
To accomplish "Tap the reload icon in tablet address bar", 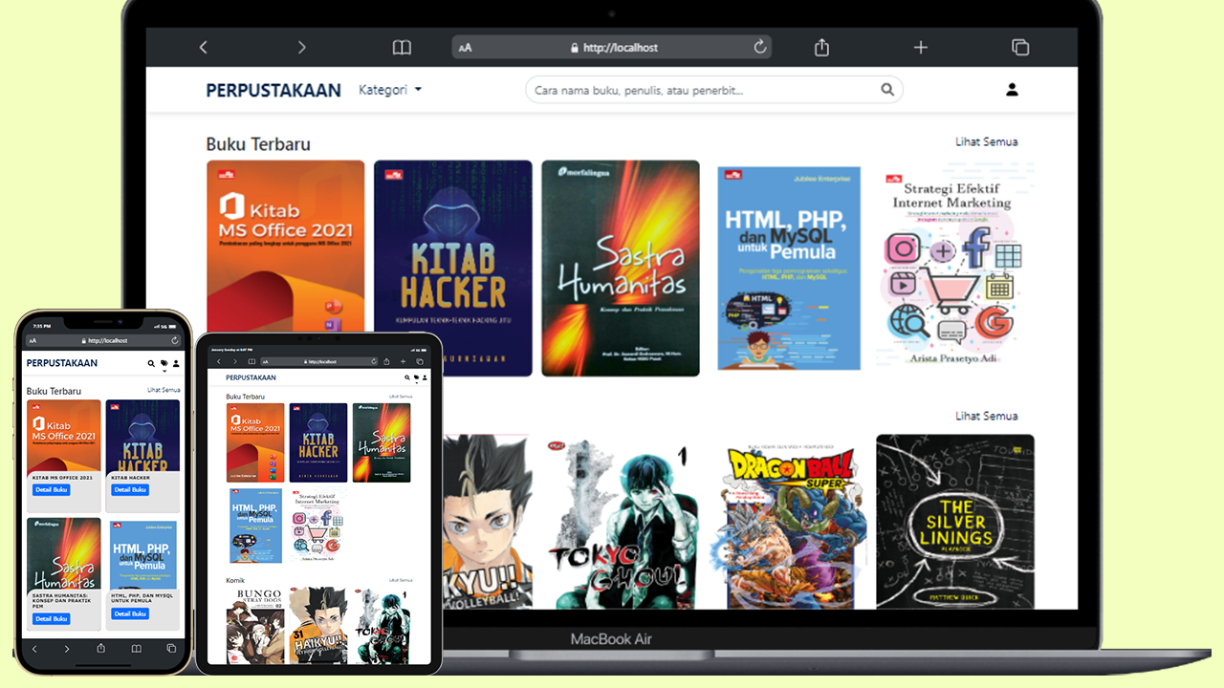I will 374,361.
